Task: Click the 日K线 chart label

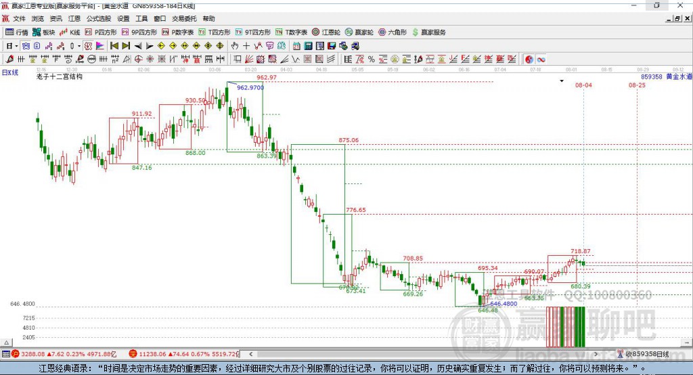Action: [x=10, y=72]
